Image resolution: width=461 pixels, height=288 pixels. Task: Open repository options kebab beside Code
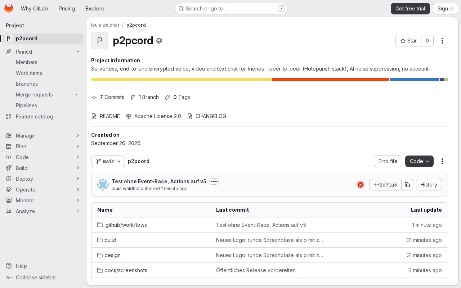pyautogui.click(x=442, y=161)
